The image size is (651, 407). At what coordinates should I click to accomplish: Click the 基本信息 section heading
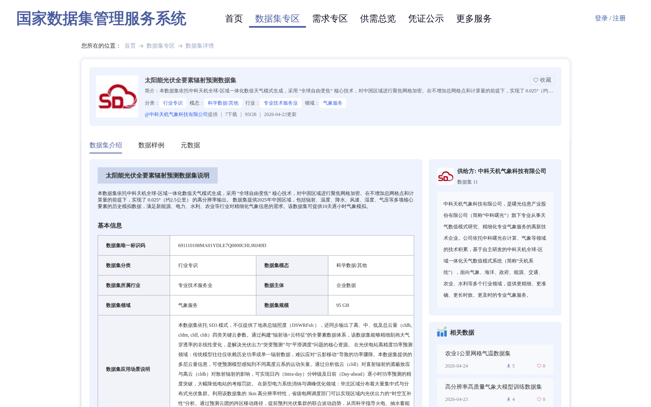click(x=110, y=225)
